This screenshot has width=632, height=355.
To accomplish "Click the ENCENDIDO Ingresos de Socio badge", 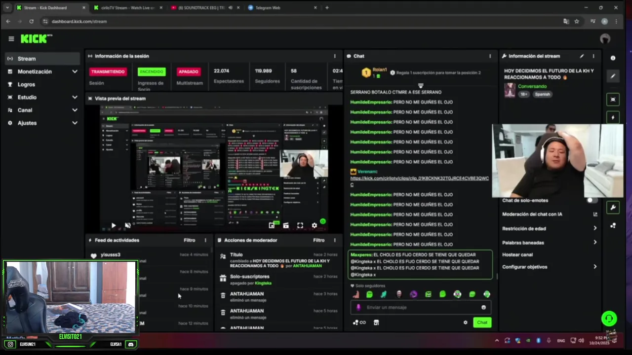I will click(x=152, y=71).
